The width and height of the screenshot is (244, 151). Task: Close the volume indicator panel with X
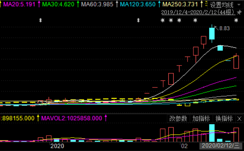pos(239,119)
